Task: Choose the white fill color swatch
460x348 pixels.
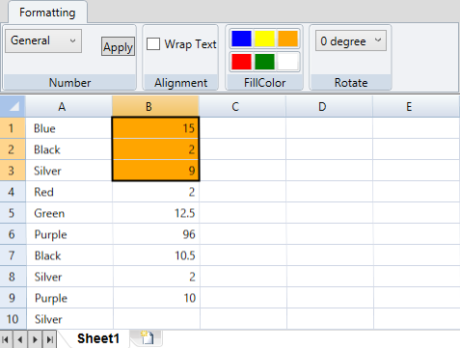Action: (288, 62)
